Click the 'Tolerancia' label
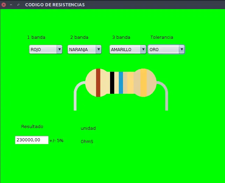Screen dimensions: 225x183 pos(162,37)
